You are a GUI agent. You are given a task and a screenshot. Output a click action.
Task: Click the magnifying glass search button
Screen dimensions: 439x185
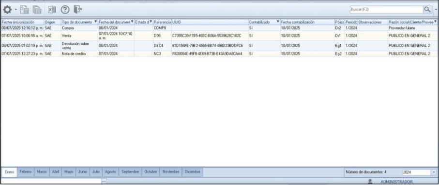point(427,10)
